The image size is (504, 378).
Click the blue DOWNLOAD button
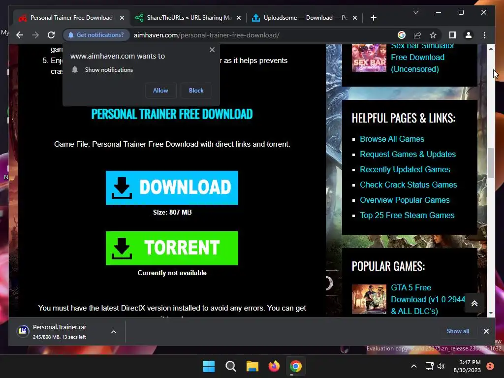(x=172, y=188)
